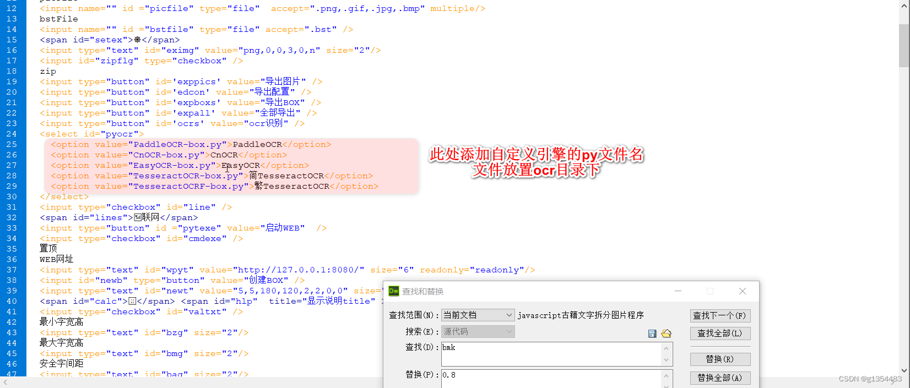The width and height of the screenshot is (910, 388).
Task: Click the 安全字间距 text on line 46
Action: [62, 364]
